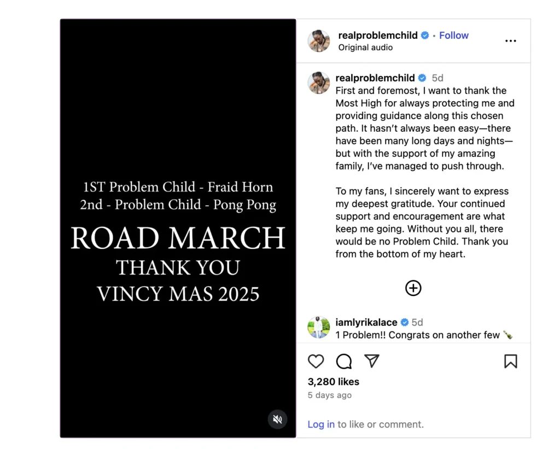Viewport: 560px width, 449px height.
Task: Load more comments with the plus circle
Action: click(x=413, y=288)
